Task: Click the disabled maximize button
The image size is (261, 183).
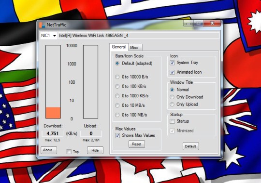Action: [x=198, y=23]
